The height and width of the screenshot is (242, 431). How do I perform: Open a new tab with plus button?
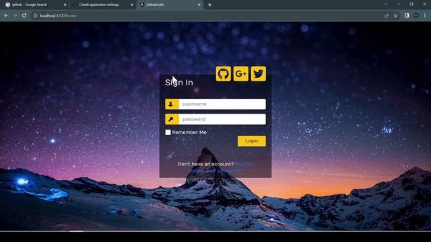coord(209,5)
